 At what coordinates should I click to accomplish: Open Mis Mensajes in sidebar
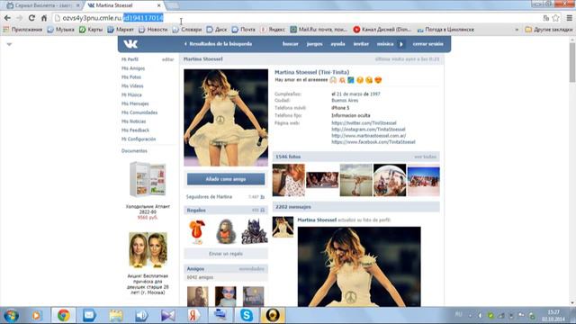coord(135,103)
